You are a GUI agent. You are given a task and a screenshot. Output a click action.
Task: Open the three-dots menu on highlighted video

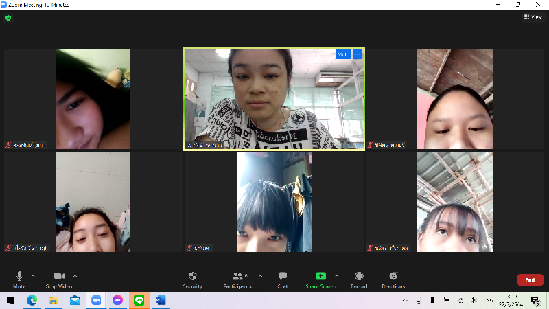[x=357, y=54]
